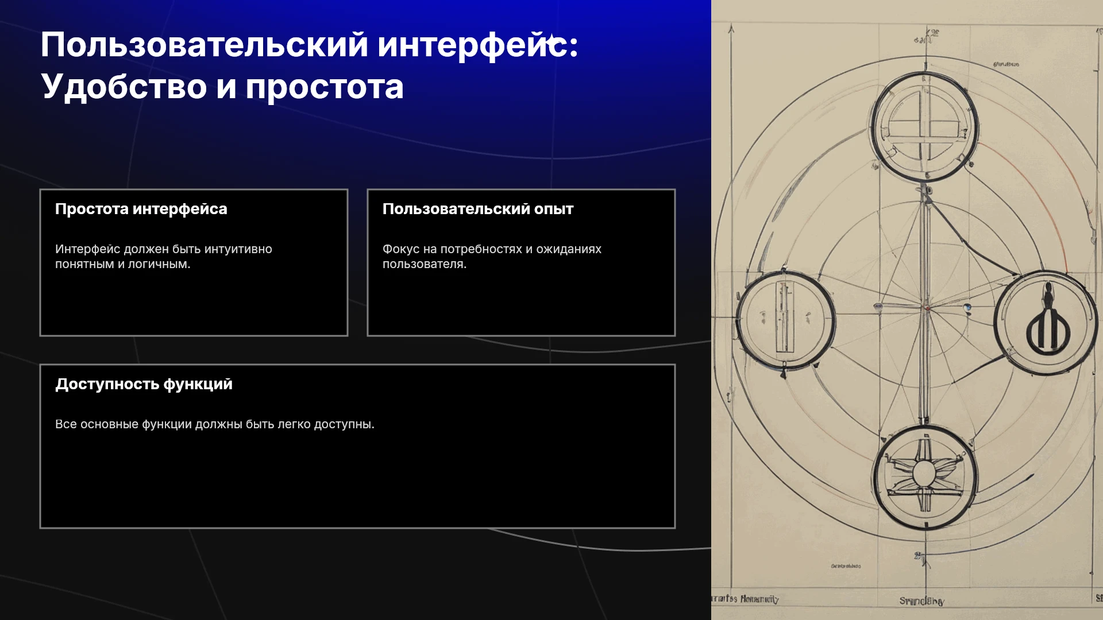Click the bottom circle icon with flower shape
The height and width of the screenshot is (620, 1103).
[x=924, y=476]
